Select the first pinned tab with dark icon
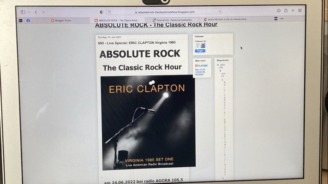 coord(20,20)
